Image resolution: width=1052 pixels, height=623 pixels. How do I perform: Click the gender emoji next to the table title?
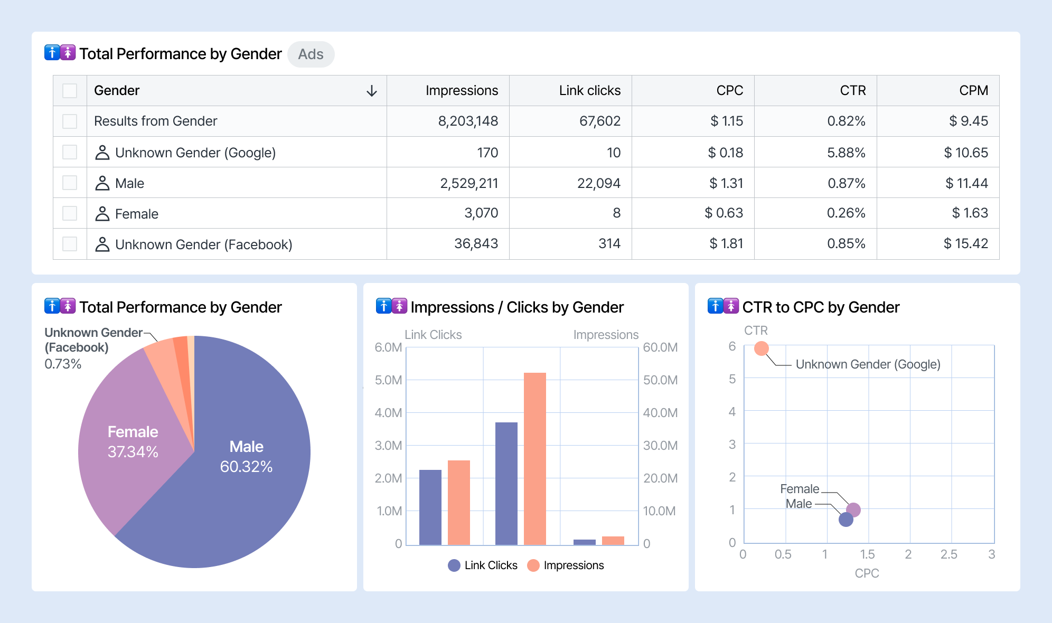click(60, 53)
